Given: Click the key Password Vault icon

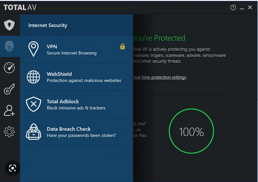Looking at the screenshot, I should [x=9, y=89].
